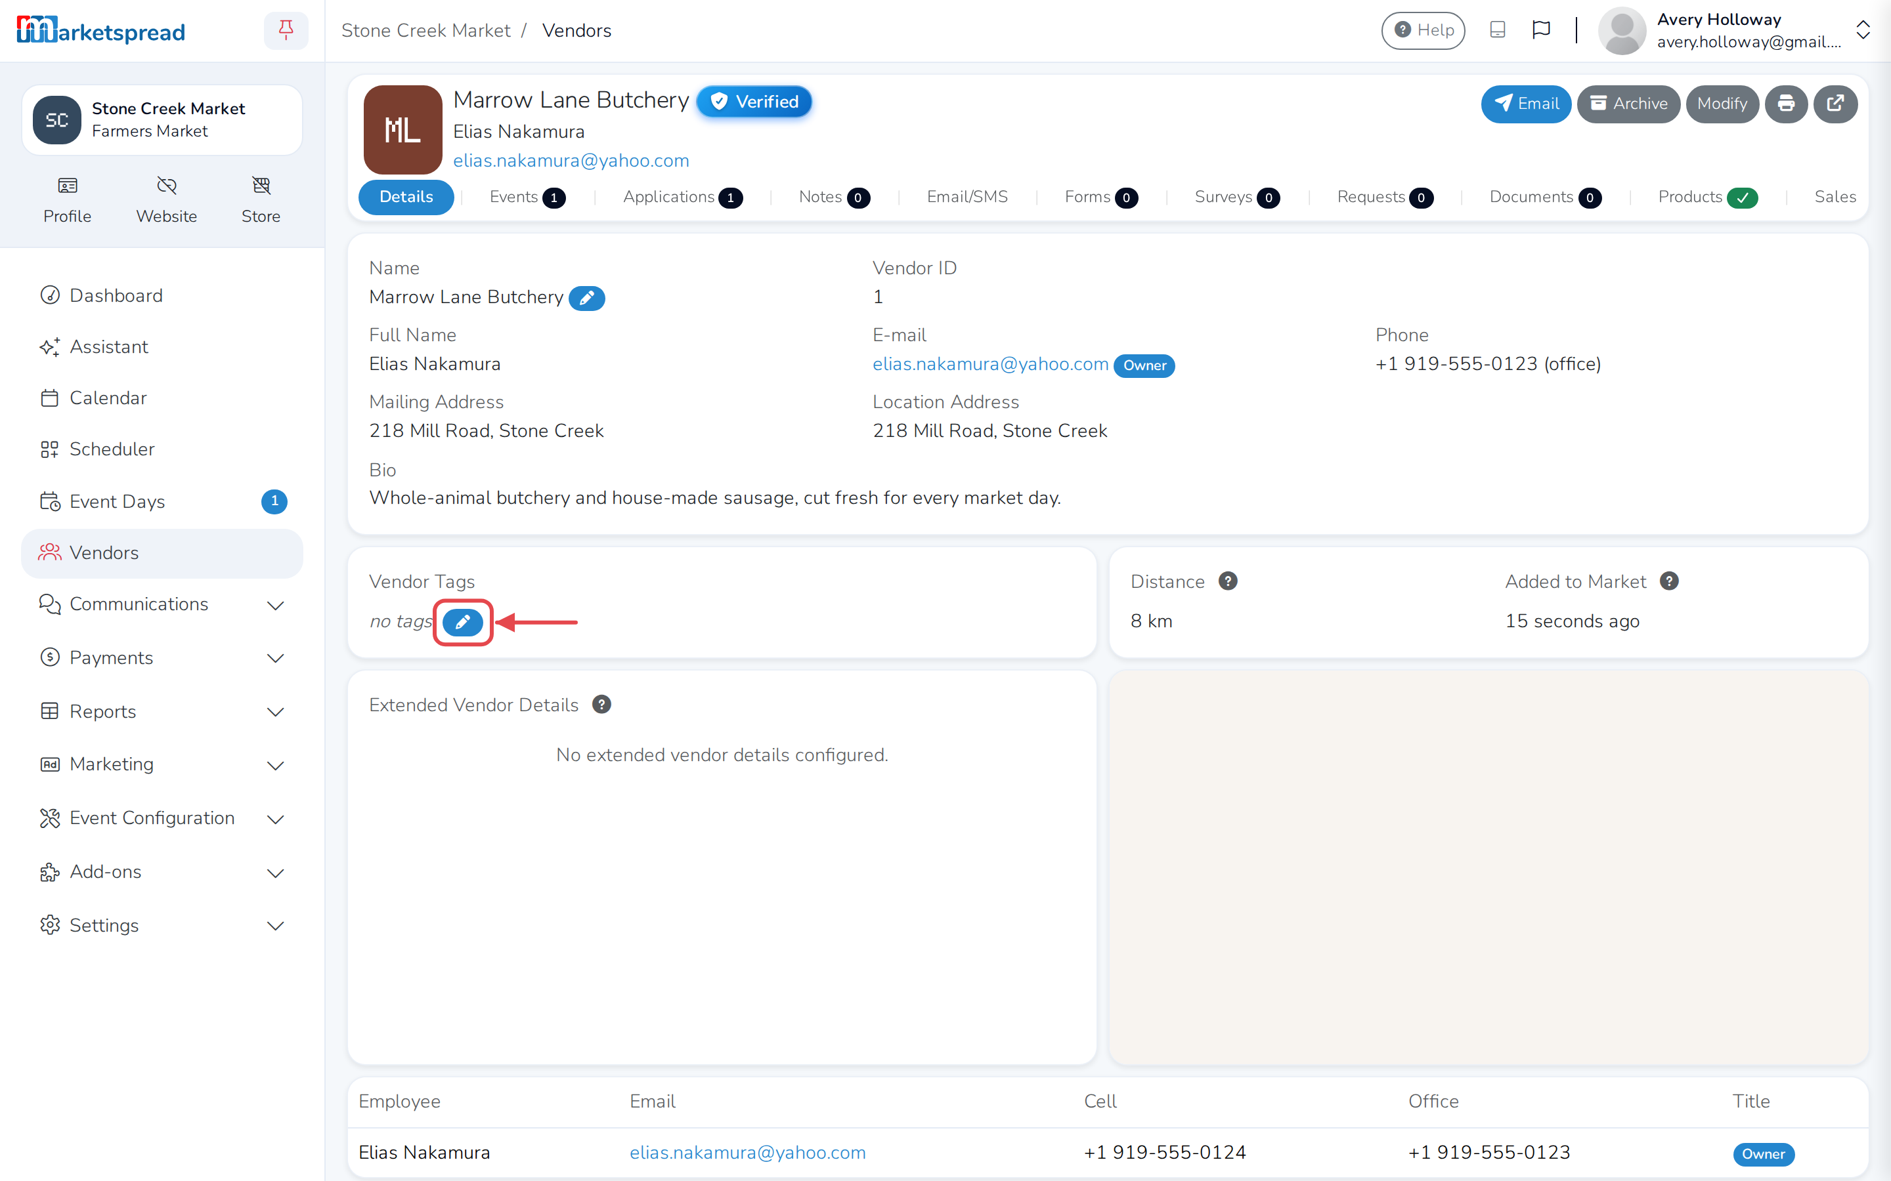Switch to the Events tab
1891x1181 pixels.
(527, 197)
